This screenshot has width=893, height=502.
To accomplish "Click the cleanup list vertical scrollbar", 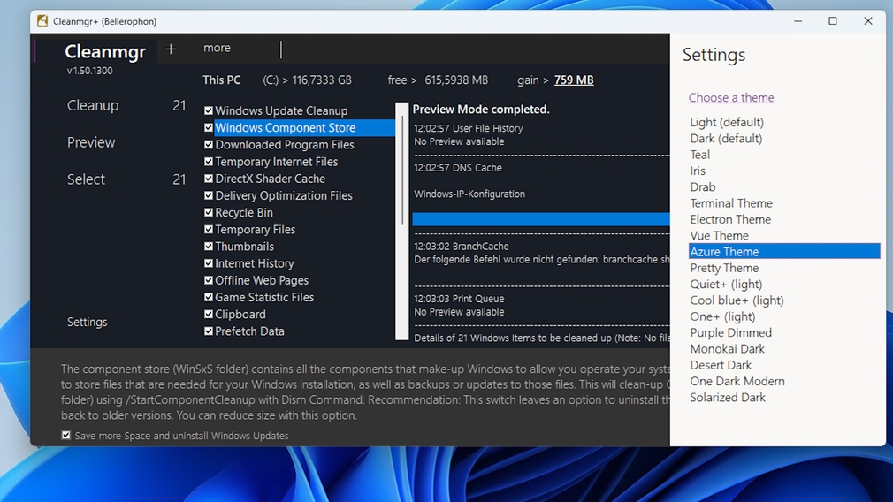I will click(402, 222).
